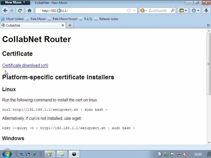Image resolution: width=211 pixels, height=158 pixels.
Task: Click the search magnifier icon
Action: (173, 11)
